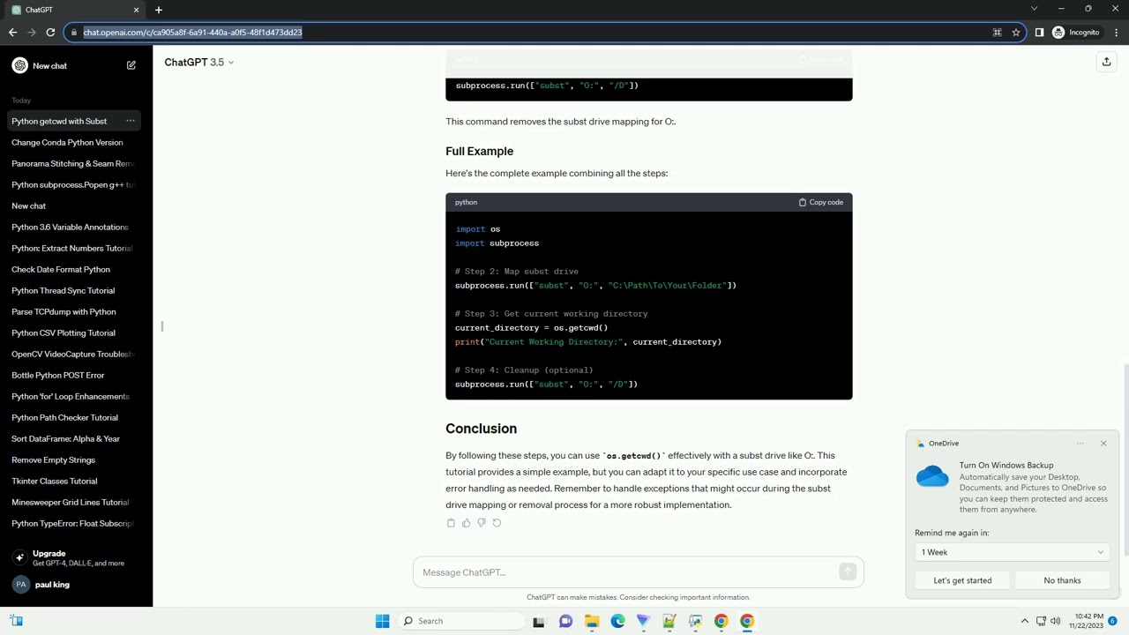
Task: Go back with the browser back arrow
Action: pyautogui.click(x=12, y=33)
